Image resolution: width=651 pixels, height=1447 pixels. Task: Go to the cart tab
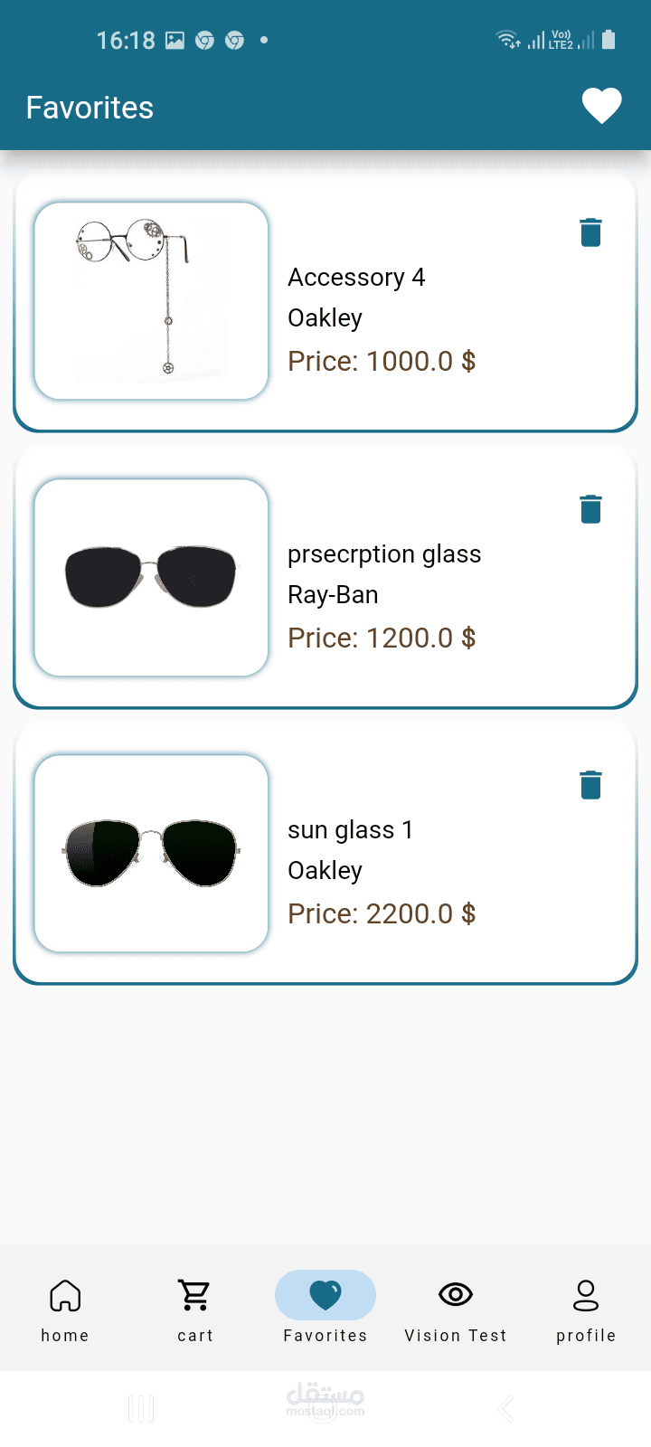click(x=195, y=1308)
